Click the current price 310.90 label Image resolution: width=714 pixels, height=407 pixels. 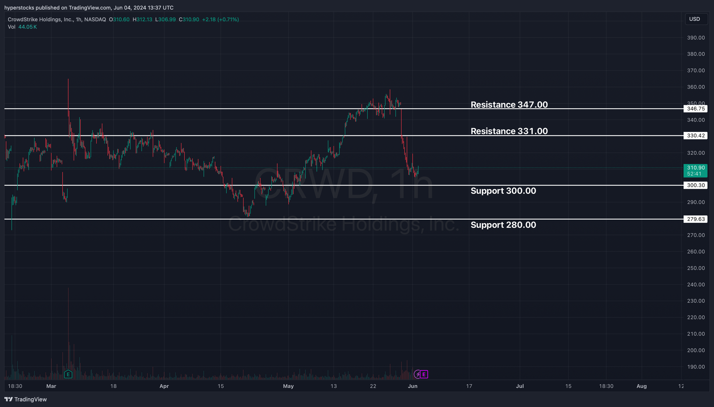(695, 168)
